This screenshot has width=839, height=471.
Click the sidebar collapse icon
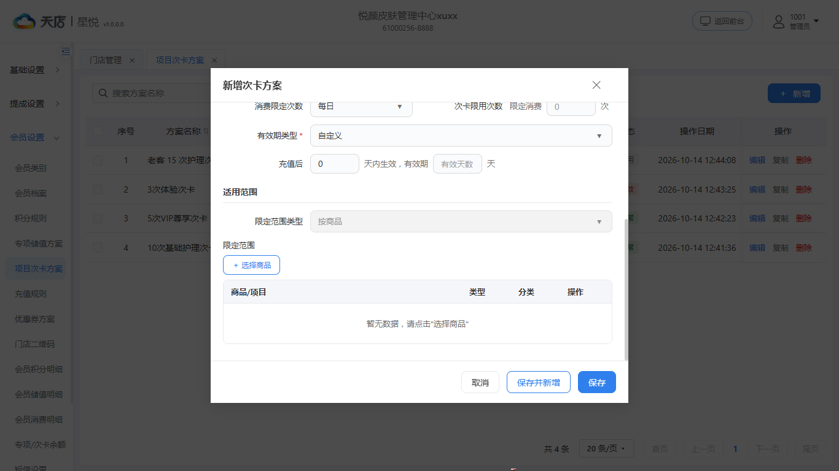66,52
